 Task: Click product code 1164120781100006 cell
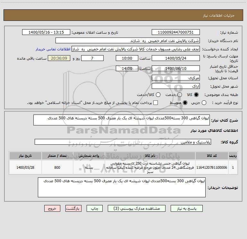point(212,167)
